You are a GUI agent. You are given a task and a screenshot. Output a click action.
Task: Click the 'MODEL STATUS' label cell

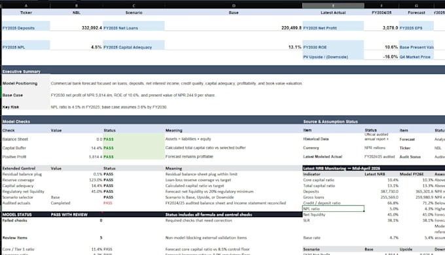(x=26, y=214)
